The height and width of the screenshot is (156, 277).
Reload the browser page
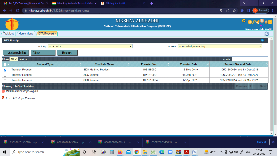click(17, 11)
